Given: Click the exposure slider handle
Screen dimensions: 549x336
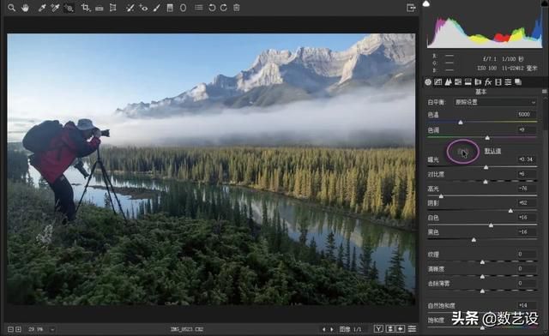Looking at the screenshot, I should [x=486, y=168].
